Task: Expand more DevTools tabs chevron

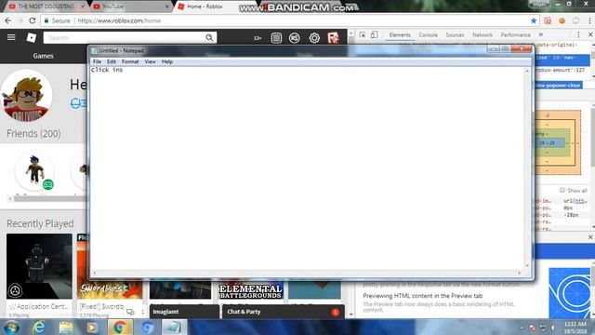Action: (541, 34)
